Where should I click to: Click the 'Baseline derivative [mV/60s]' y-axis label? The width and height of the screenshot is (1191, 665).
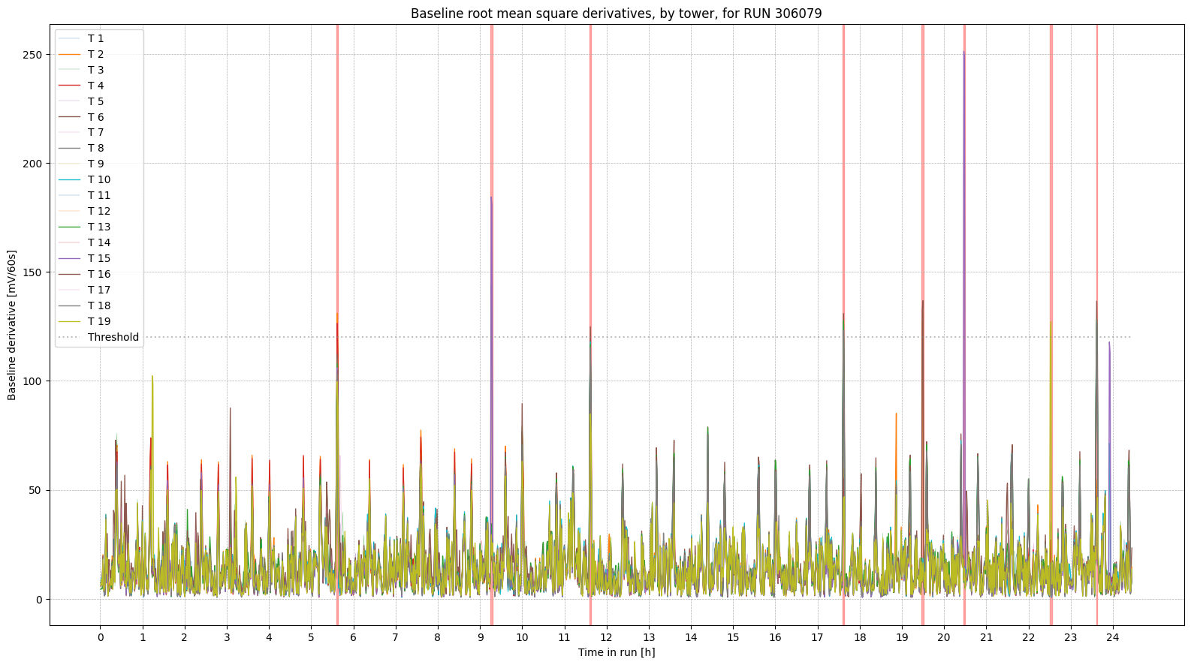12,325
